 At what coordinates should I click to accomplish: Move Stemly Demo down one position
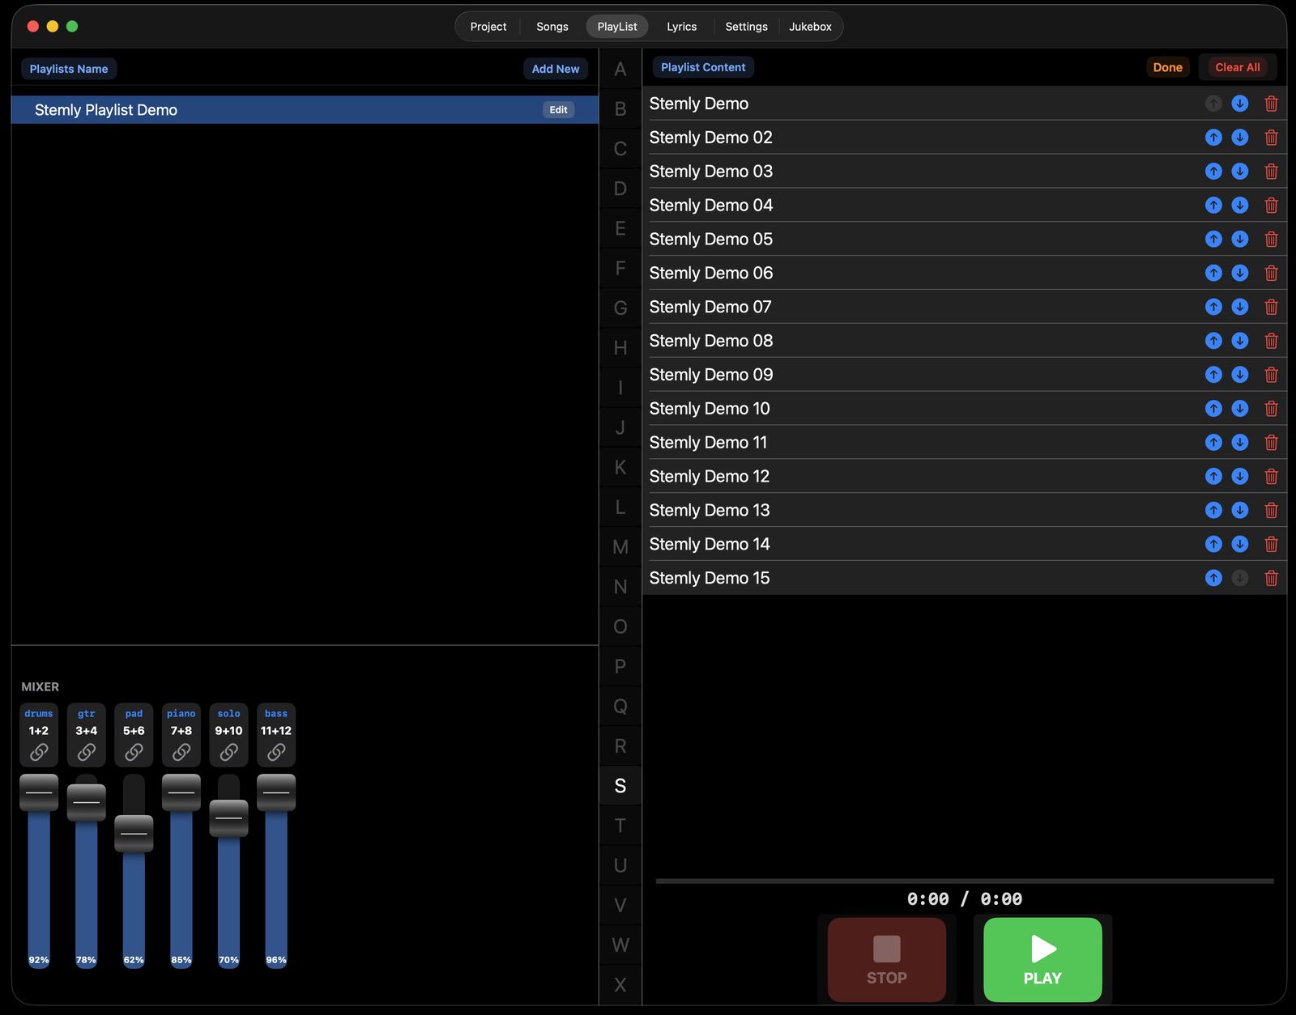[x=1240, y=104]
